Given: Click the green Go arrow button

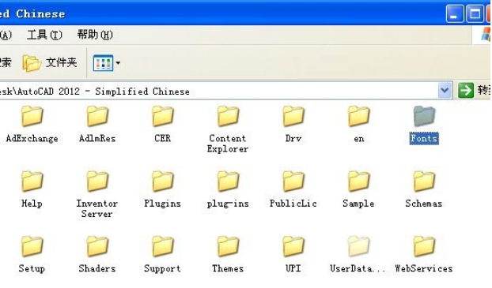Looking at the screenshot, I should tap(466, 91).
